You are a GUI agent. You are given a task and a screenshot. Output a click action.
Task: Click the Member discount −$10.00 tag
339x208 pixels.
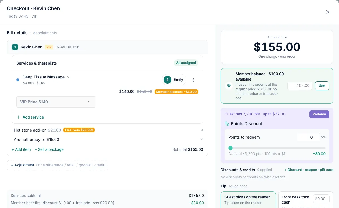(177, 92)
